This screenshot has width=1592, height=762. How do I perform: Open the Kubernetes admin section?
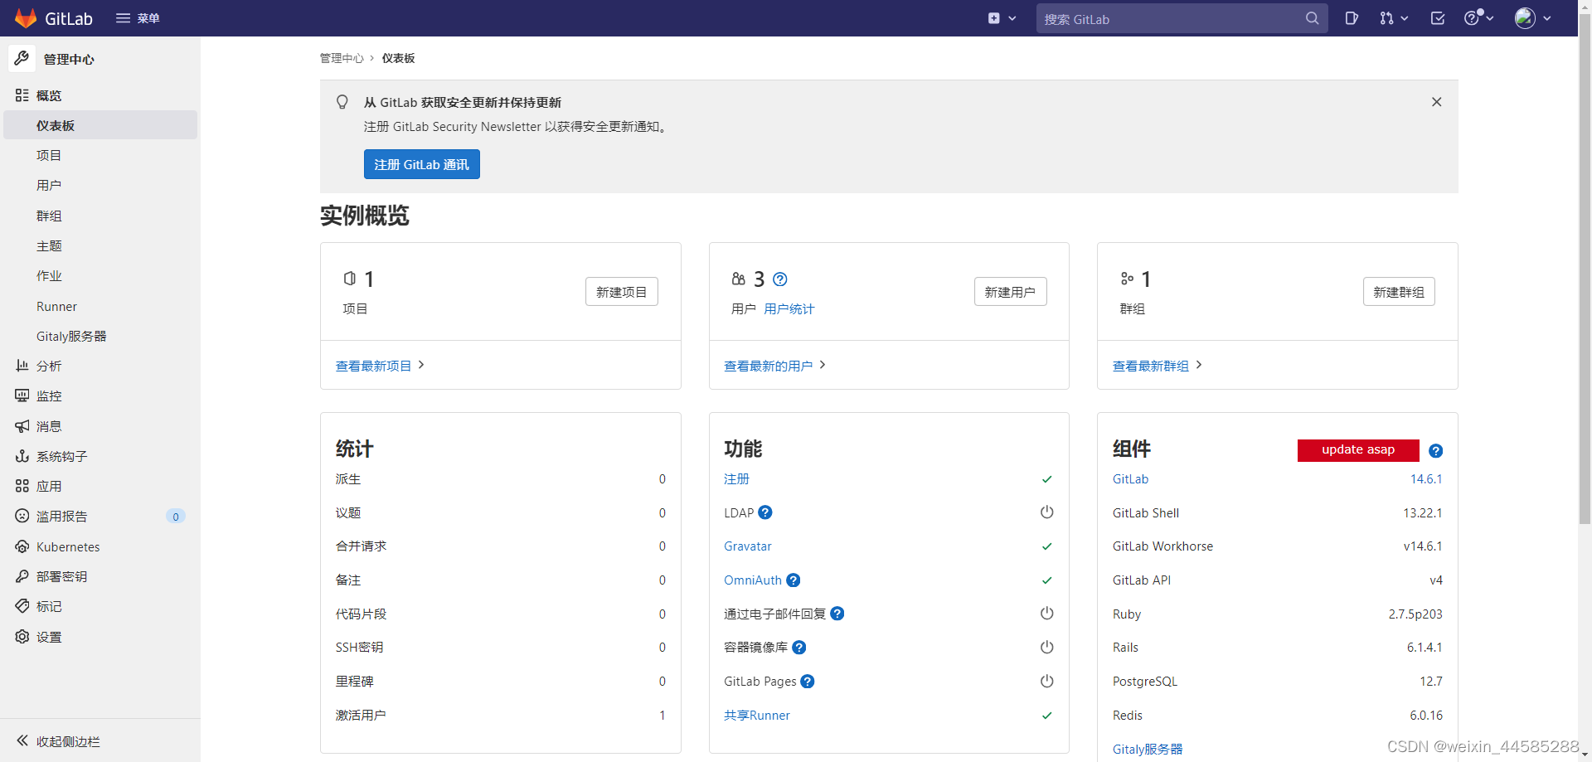(67, 546)
